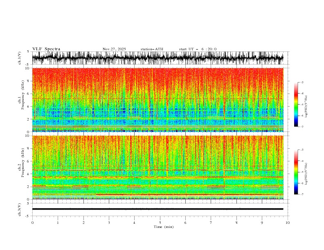The height and width of the screenshot is (250, 324).
Task: Click the 'Time (min)' axis label
Action: click(x=164, y=227)
